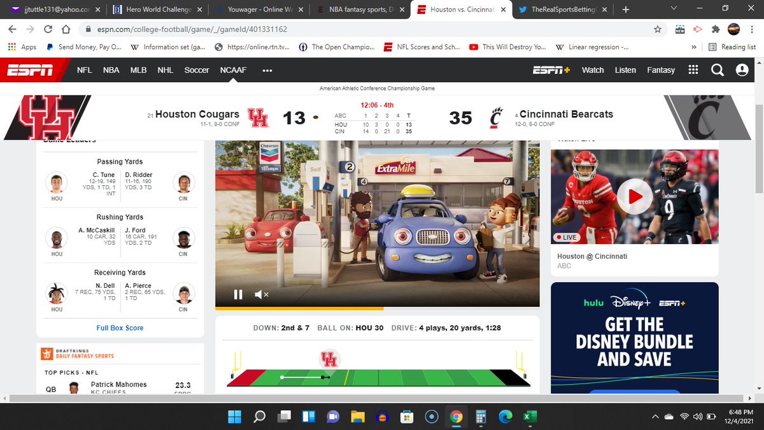Screen dimensions: 764x430
Task: Open the NHL menu in ESPN nav
Action: 166,70
